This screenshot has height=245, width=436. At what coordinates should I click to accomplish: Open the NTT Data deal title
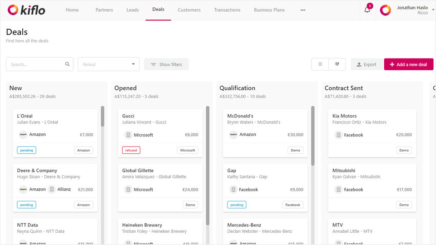tap(27, 225)
